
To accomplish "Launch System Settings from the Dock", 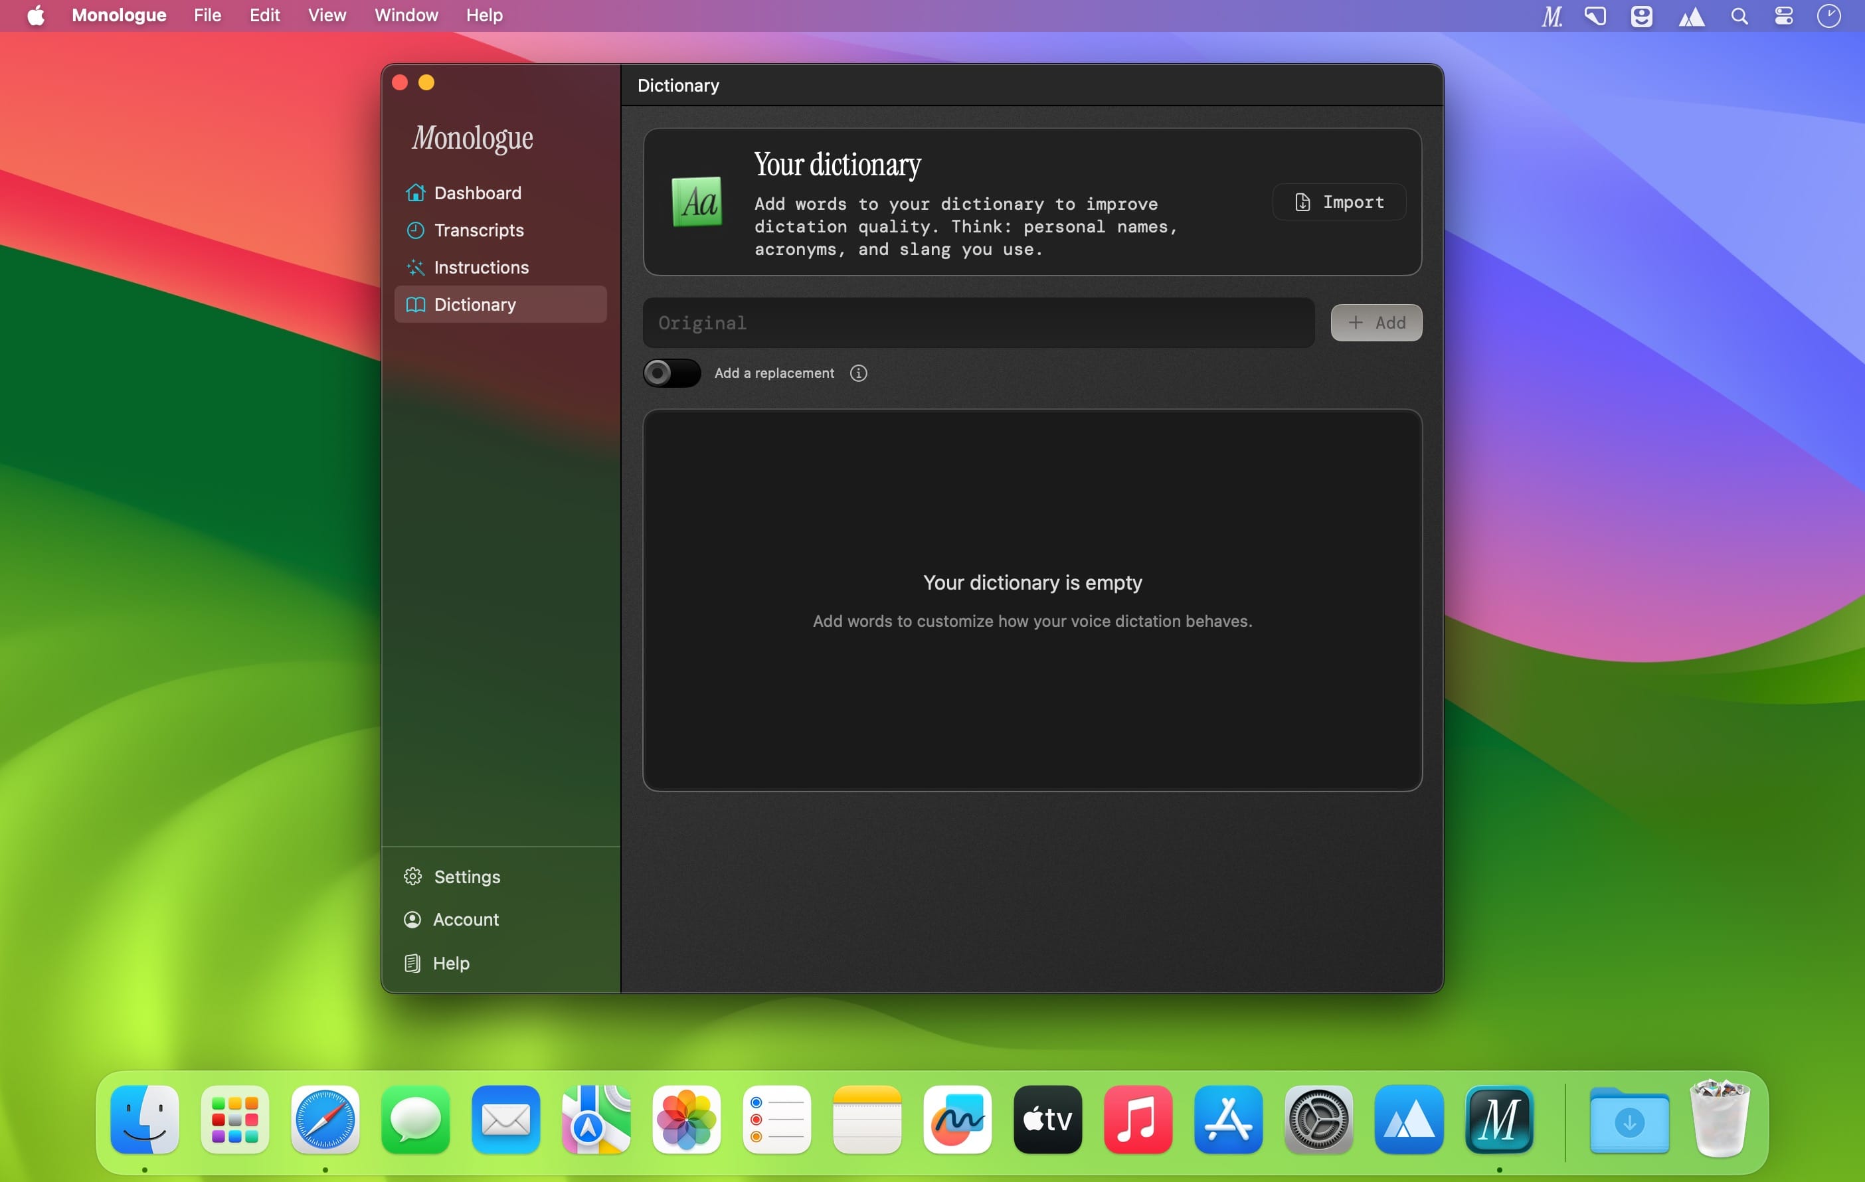I will coord(1318,1120).
